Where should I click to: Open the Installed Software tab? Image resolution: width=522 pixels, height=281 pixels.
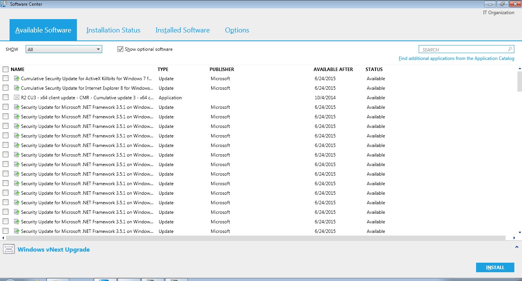click(183, 30)
